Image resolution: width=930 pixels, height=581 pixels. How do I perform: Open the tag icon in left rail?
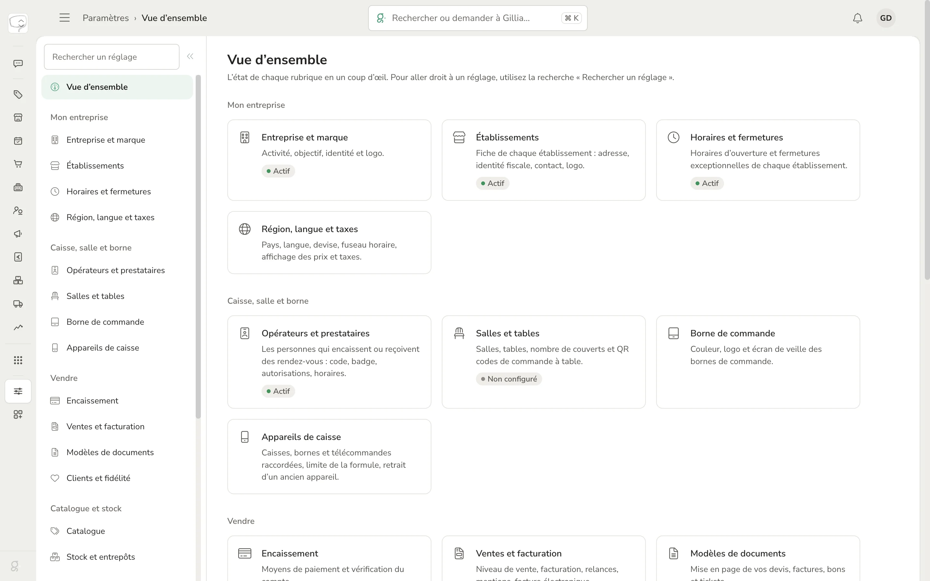18,95
